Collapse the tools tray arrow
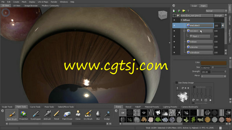 click(3, 111)
